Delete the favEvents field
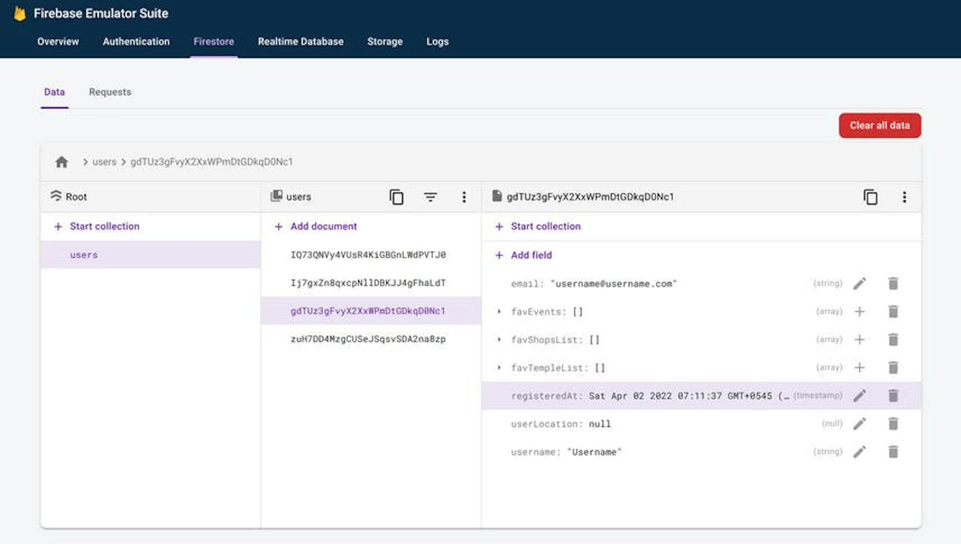Screen dimensions: 961x544 [x=893, y=312]
